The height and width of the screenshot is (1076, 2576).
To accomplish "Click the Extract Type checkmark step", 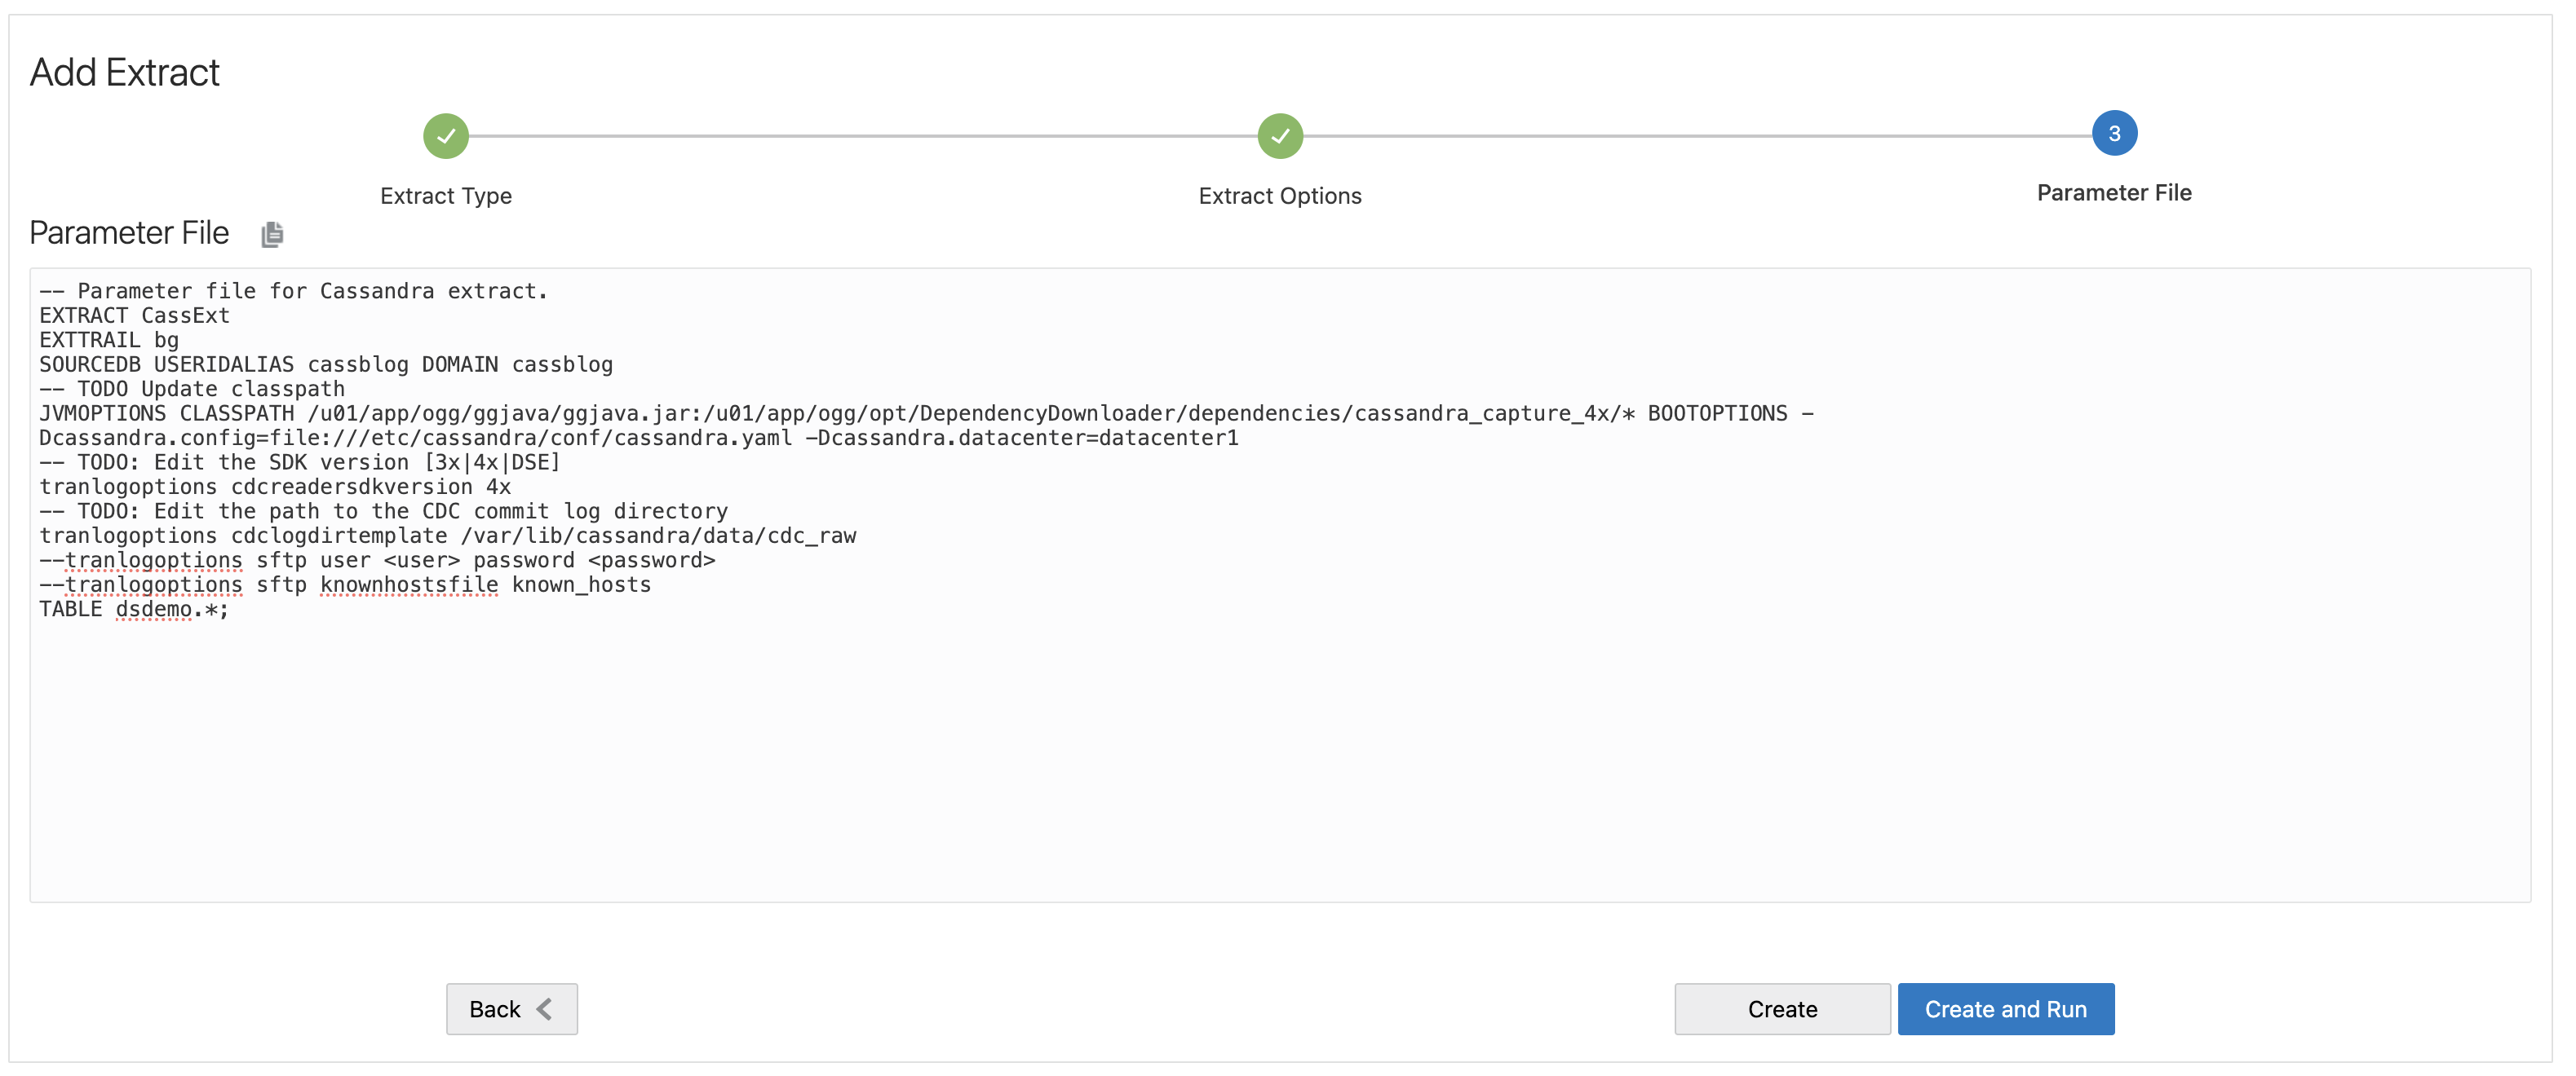I will click(446, 136).
